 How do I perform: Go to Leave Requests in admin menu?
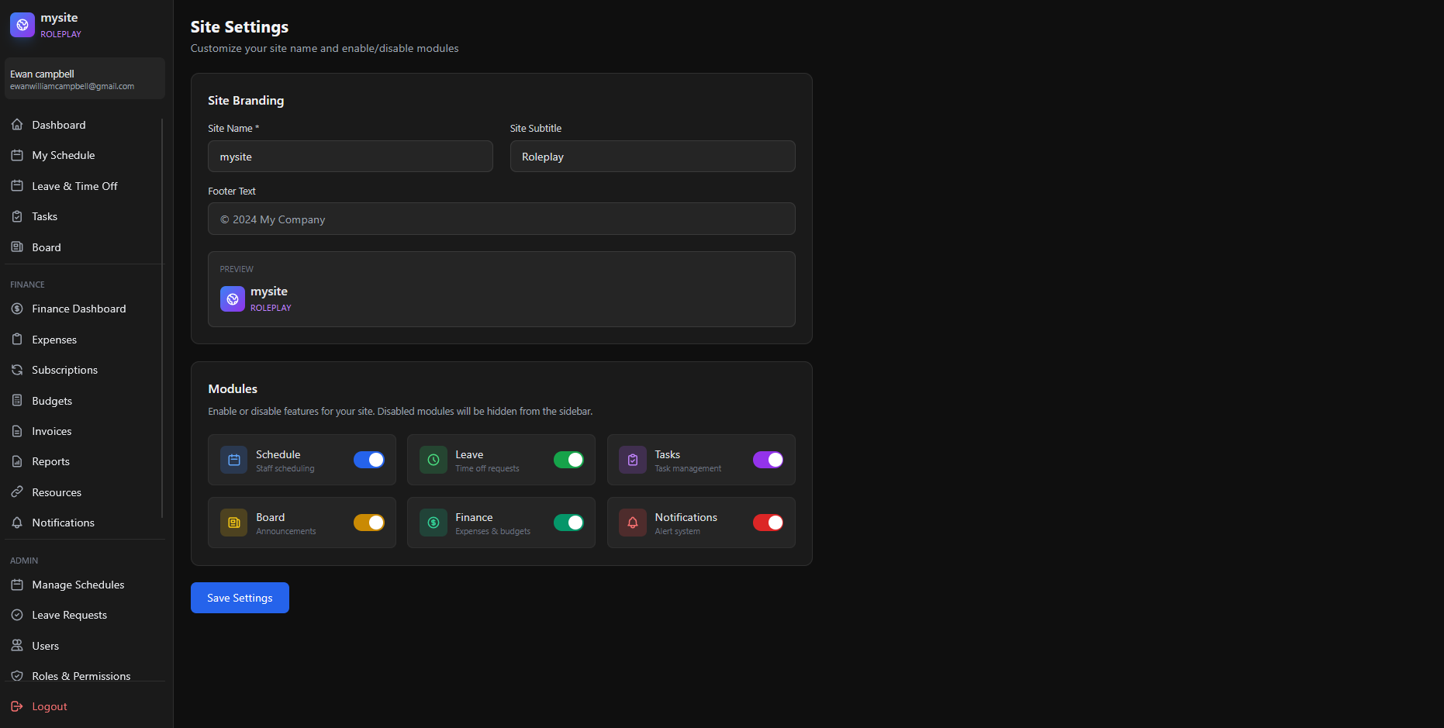click(70, 615)
